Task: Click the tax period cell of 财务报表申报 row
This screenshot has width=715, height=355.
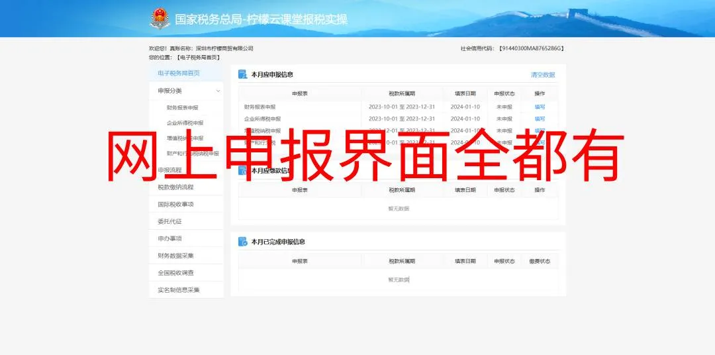Action: tap(402, 107)
